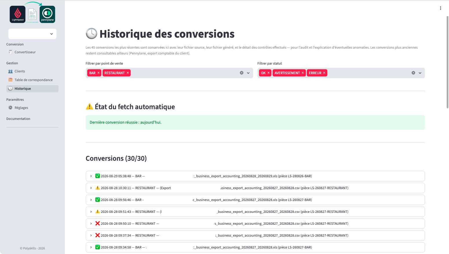449x254 pixels.
Task: Click the page scrollbar thumb
Action: [x=448, y=62]
